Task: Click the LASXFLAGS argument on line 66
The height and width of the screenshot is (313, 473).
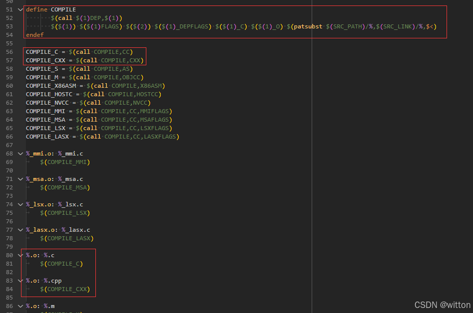Action: coord(161,137)
